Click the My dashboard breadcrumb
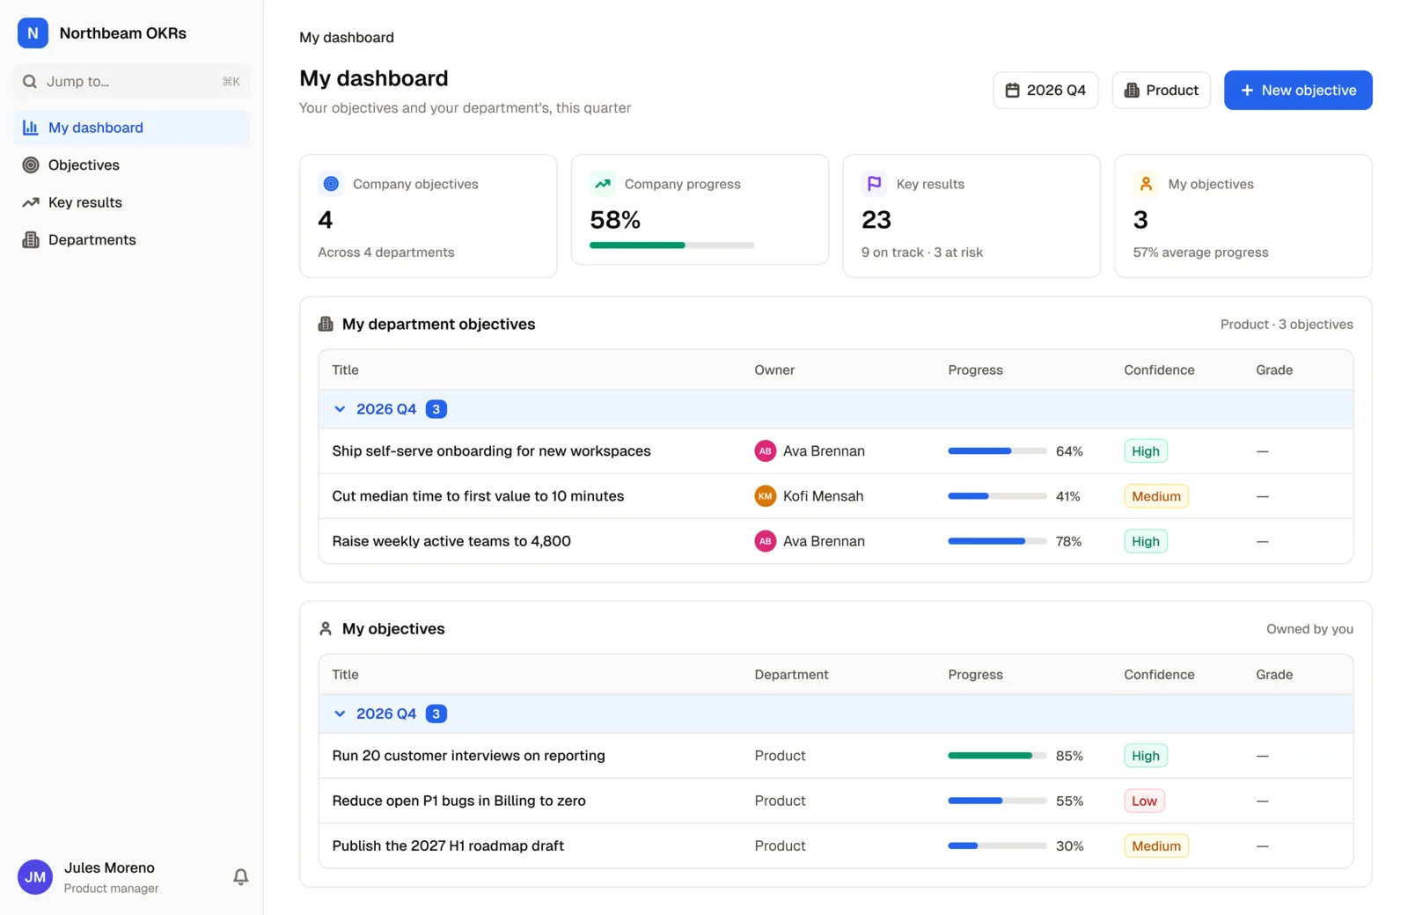 point(347,38)
